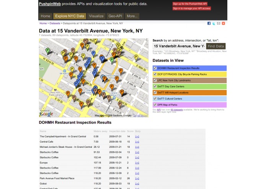
Task: Expand details for The Campbell Apartment row
Action: (x=137, y=137)
